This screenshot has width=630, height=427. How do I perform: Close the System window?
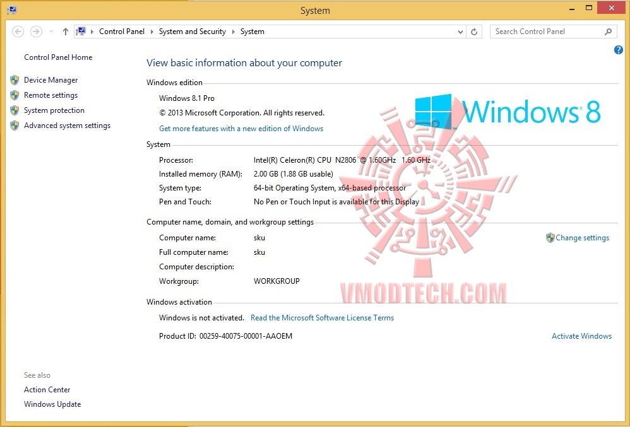coord(612,8)
